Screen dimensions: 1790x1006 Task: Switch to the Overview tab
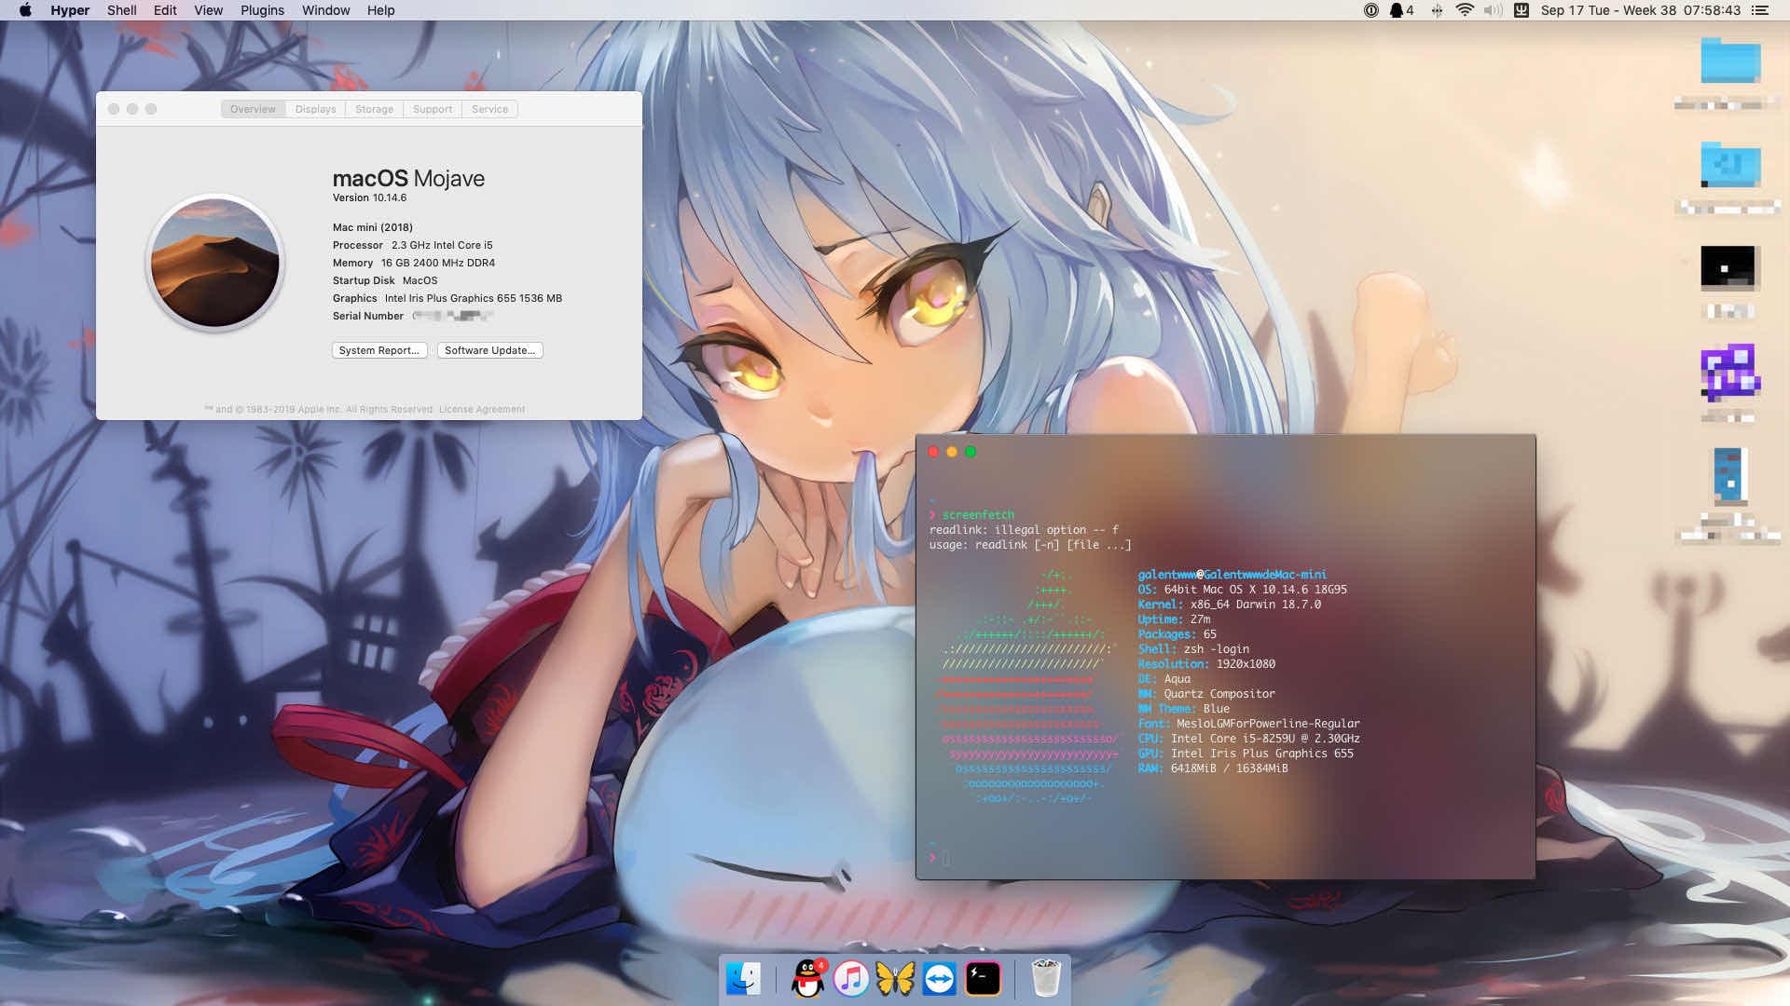253,109
